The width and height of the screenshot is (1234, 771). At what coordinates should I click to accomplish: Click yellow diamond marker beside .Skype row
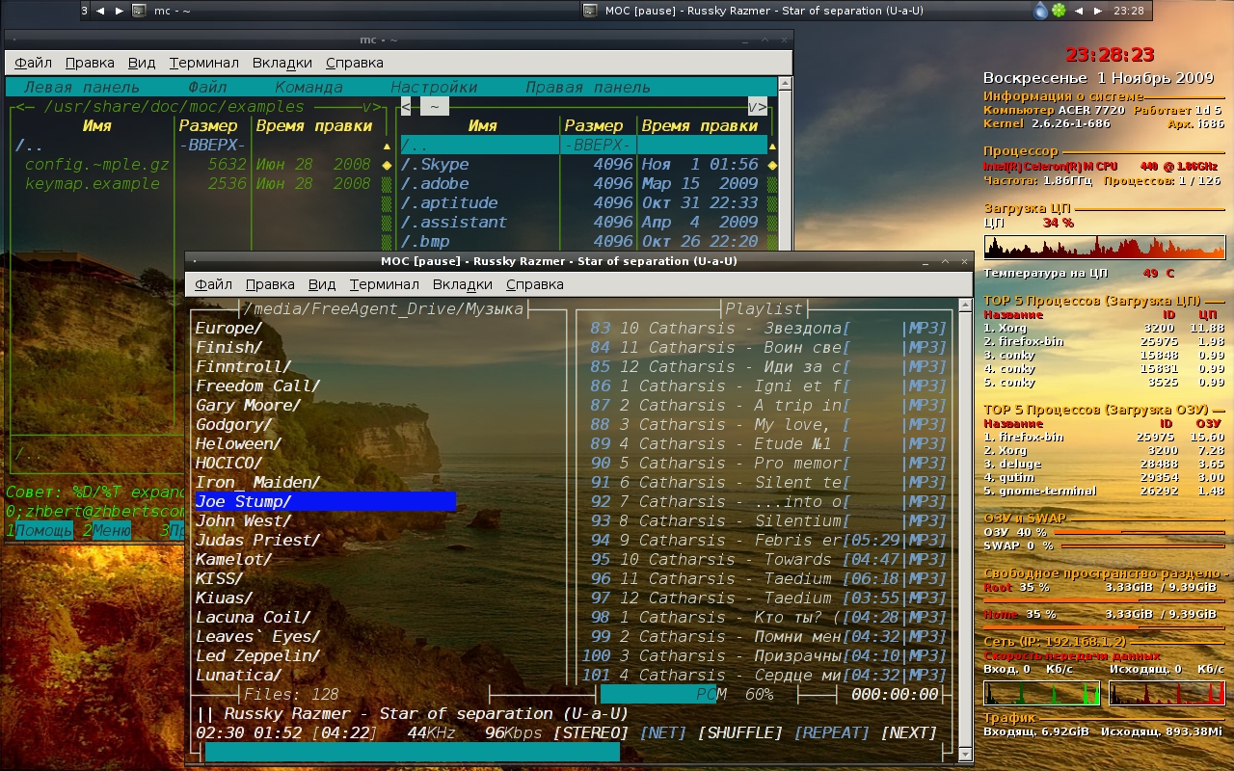(x=774, y=165)
